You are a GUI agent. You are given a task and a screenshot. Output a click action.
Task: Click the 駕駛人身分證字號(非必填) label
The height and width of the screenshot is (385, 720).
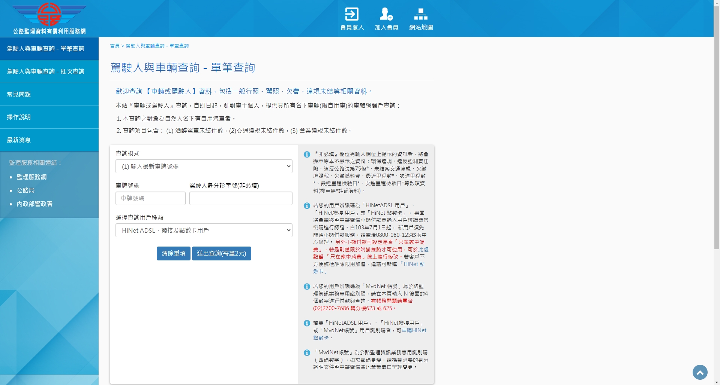(x=224, y=186)
